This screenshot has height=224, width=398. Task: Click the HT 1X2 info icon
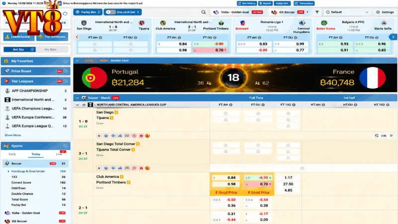click(388, 105)
